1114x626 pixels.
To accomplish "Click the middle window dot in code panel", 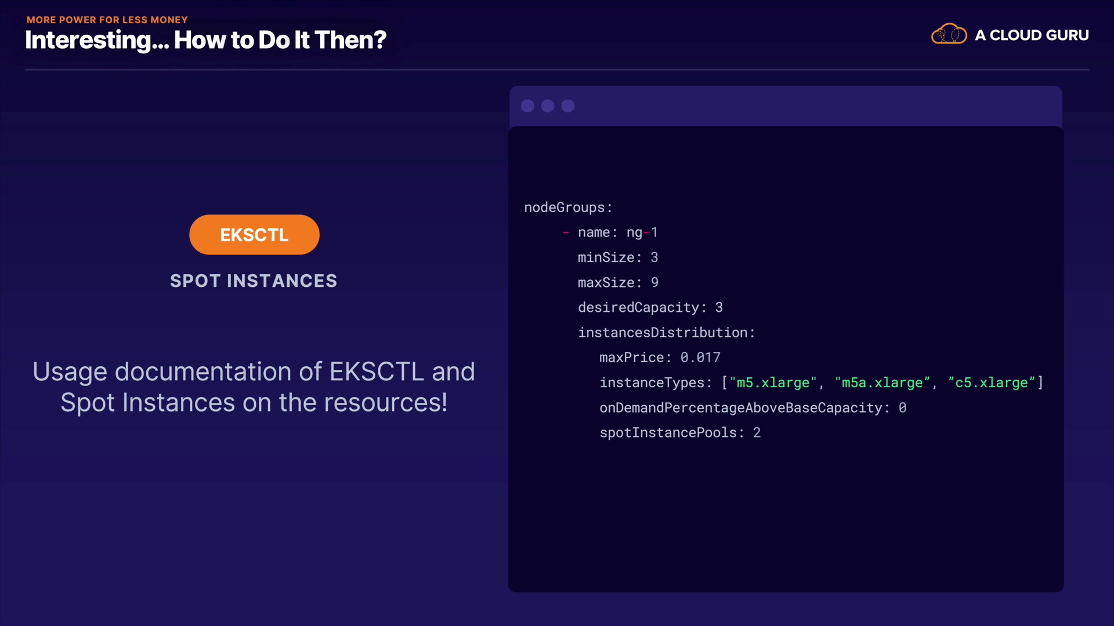I will pos(548,106).
